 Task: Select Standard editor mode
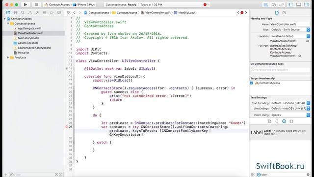[x=266, y=4]
